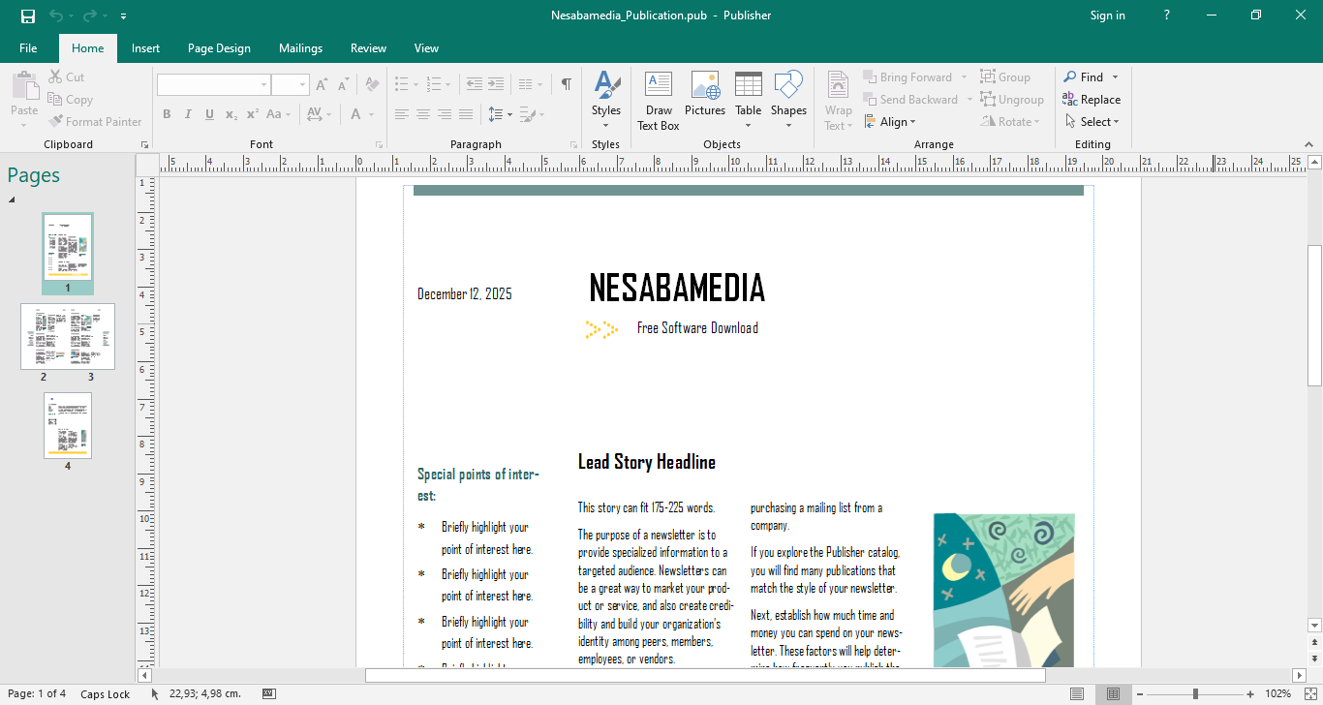1323x705 pixels.
Task: Switch to two-page spread view
Action: [1114, 694]
